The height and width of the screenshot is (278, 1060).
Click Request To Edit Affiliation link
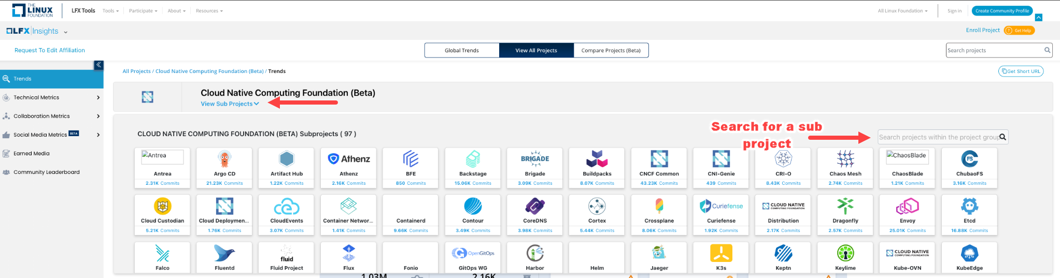pos(50,50)
